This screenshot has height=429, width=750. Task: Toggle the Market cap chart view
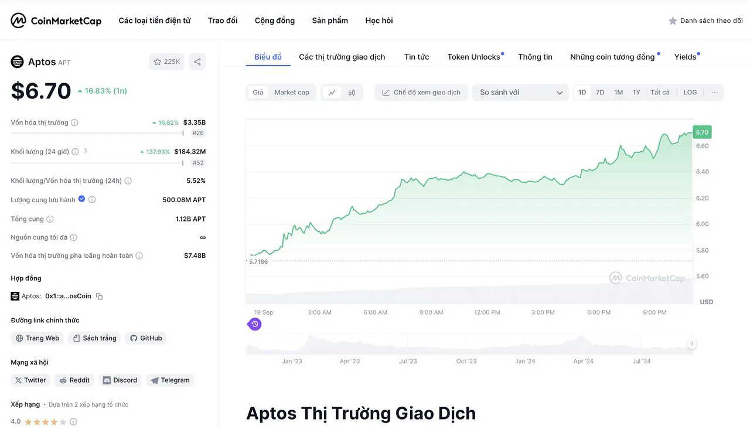point(291,93)
